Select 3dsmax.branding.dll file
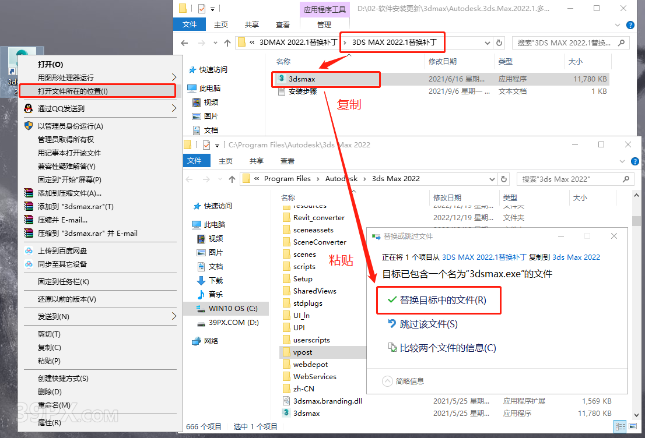This screenshot has width=645, height=438. (x=327, y=401)
